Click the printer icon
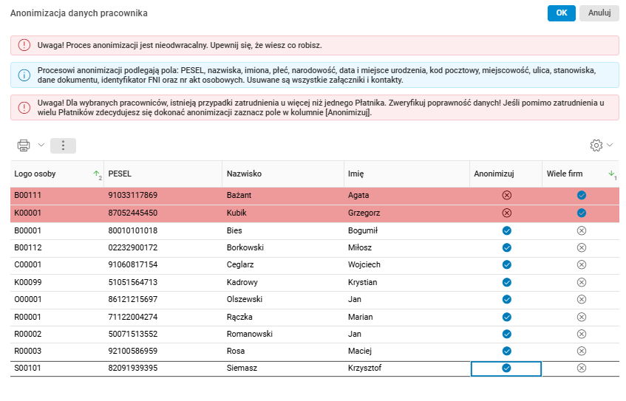 (x=24, y=145)
